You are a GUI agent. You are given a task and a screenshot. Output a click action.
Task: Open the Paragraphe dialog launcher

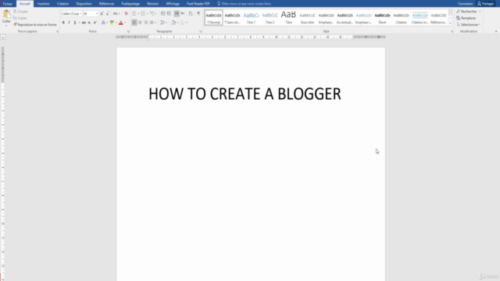[x=201, y=31]
